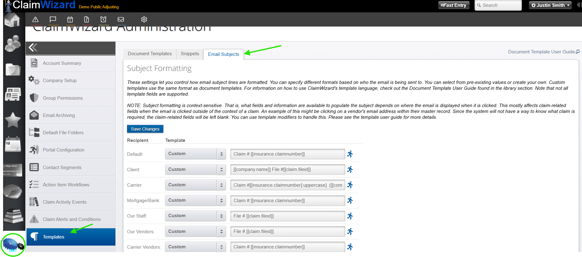Open the stacked books library icon
Screen dimensions: 582x257
tap(13, 215)
